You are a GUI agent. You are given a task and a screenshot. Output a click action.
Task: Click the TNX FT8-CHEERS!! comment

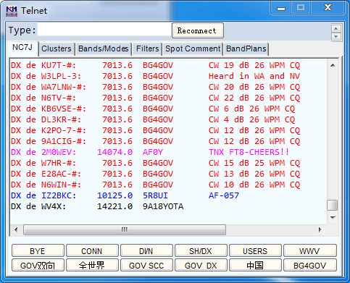249,152
